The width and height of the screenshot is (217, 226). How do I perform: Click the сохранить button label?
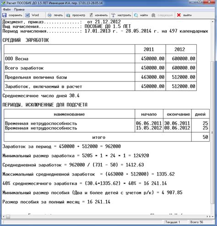point(16,15)
